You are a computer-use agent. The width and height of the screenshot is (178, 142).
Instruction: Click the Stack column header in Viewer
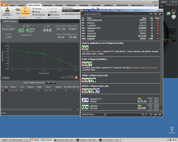(x=144, y=18)
